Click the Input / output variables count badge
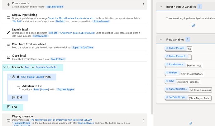 (x=200, y=7)
